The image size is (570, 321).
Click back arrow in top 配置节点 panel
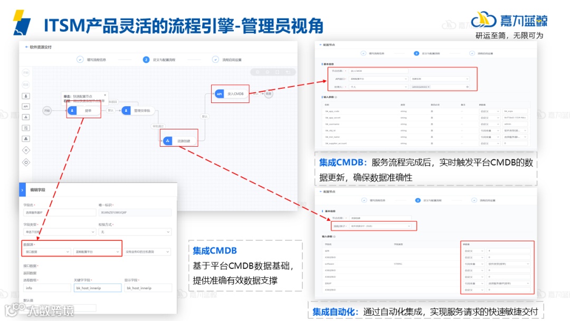pos(320,45)
